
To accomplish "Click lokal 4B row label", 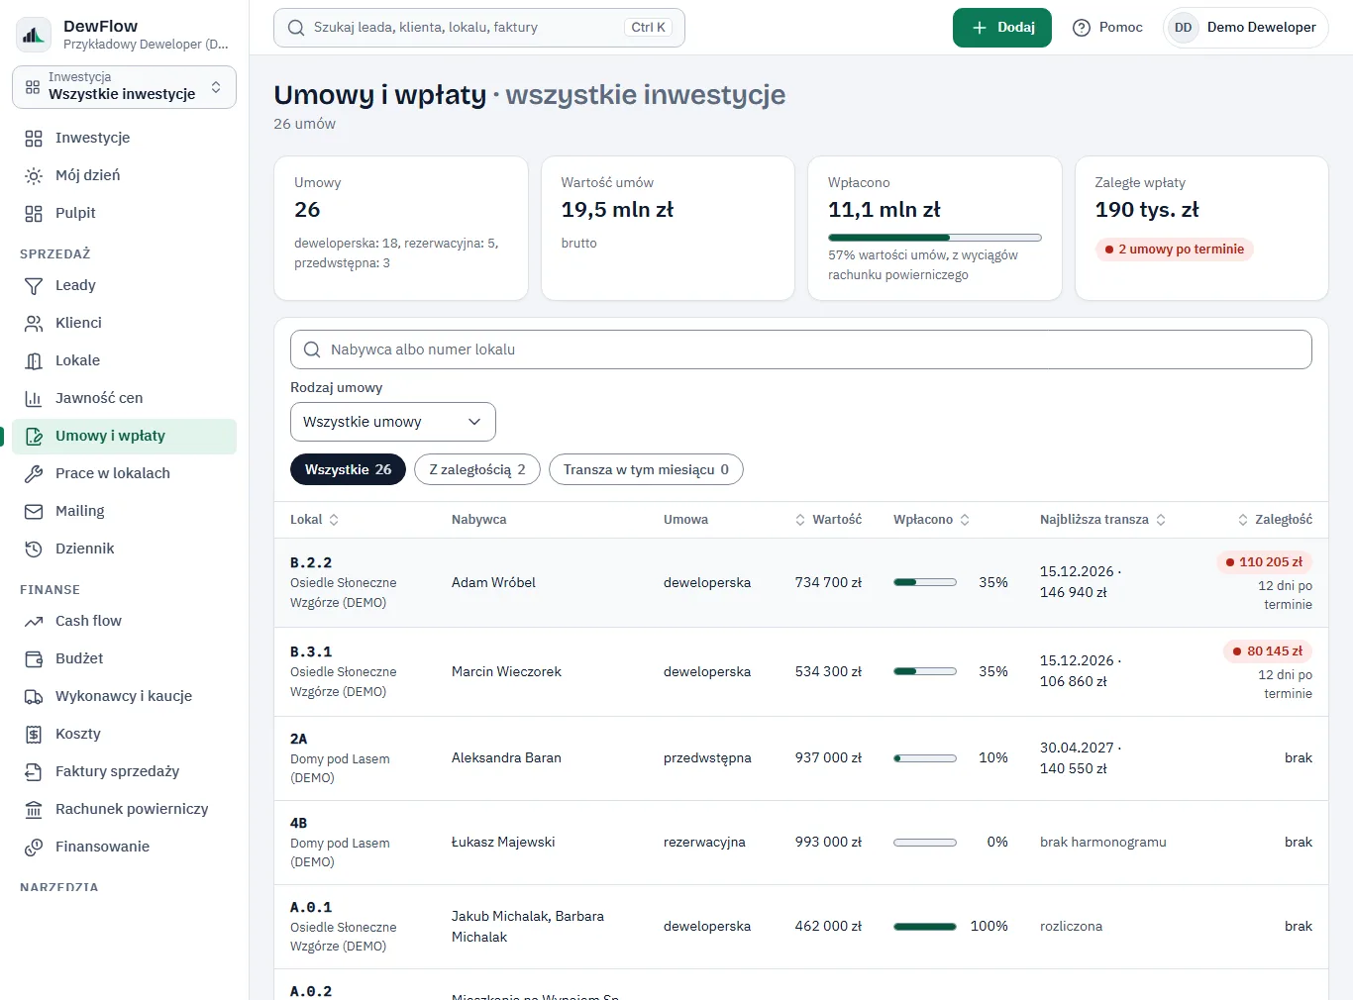I will 298,823.
